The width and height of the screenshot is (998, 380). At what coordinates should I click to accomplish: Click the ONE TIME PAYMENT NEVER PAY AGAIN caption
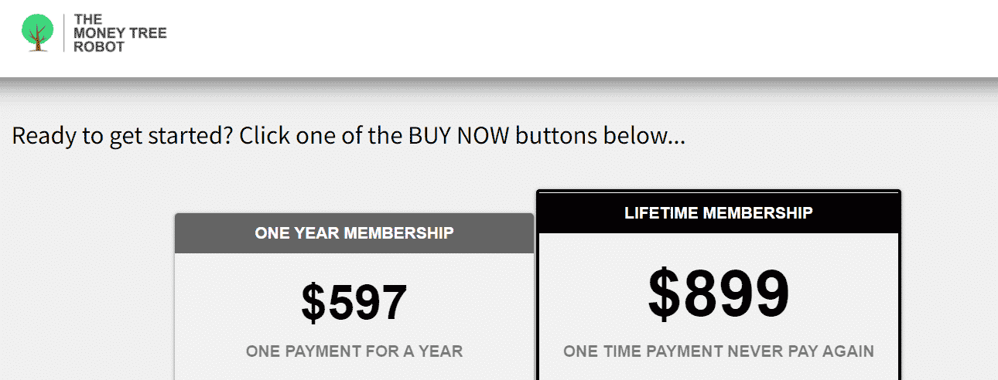click(719, 351)
